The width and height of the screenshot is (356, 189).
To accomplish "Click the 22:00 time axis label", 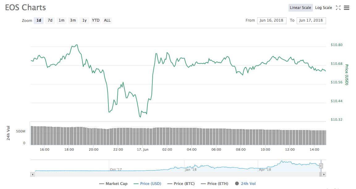I will tap(118, 150).
